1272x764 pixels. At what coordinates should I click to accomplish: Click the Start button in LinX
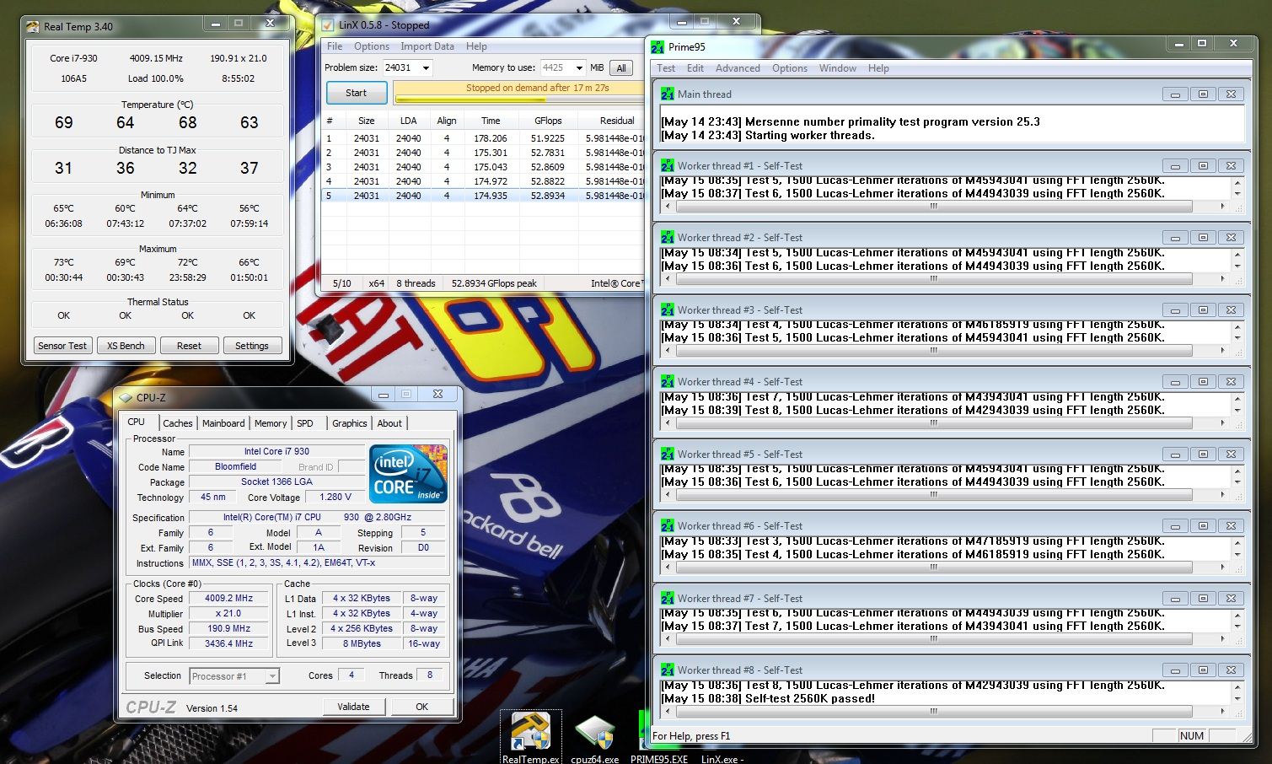[x=357, y=93]
